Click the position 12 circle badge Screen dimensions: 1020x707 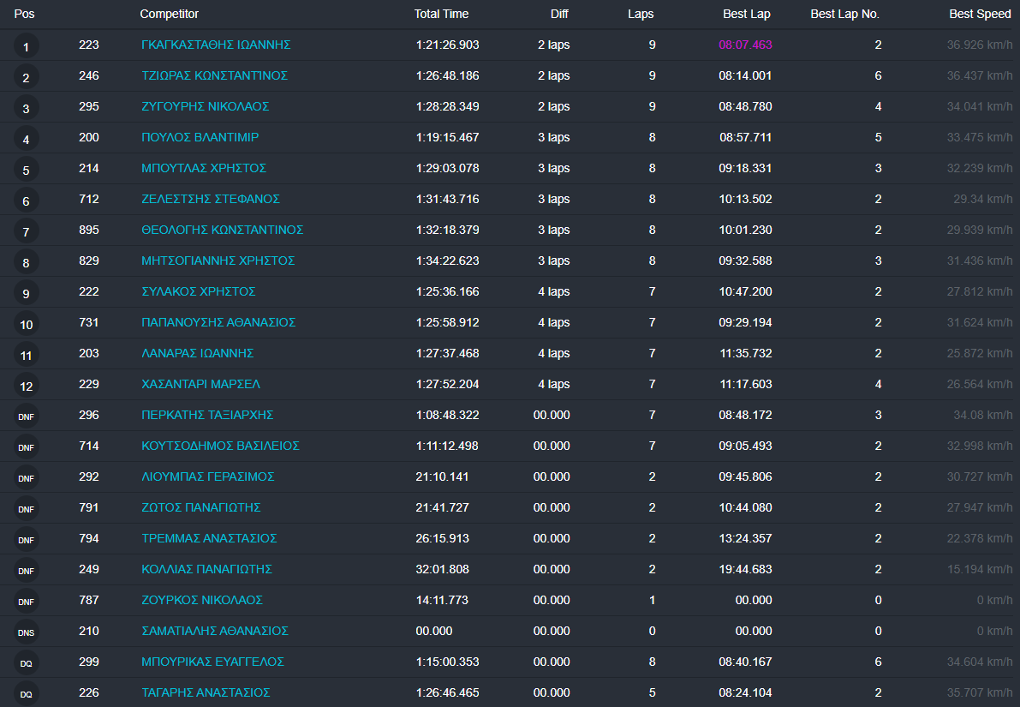tap(26, 386)
